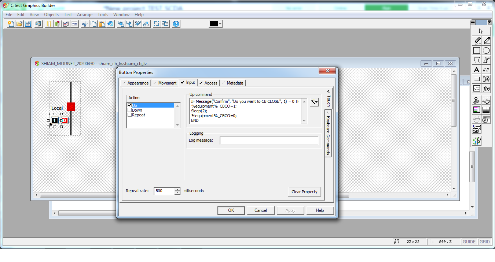
Task: Select the selection arrow tool
Action: tap(480, 31)
